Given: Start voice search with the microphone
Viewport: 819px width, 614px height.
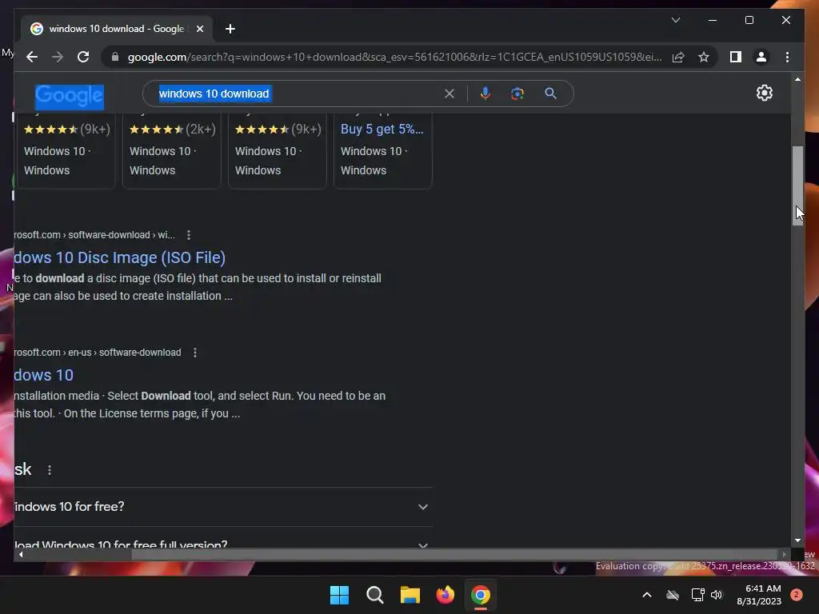Looking at the screenshot, I should (x=485, y=94).
